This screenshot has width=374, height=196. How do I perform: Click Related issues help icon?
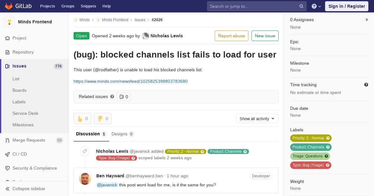tap(112, 96)
